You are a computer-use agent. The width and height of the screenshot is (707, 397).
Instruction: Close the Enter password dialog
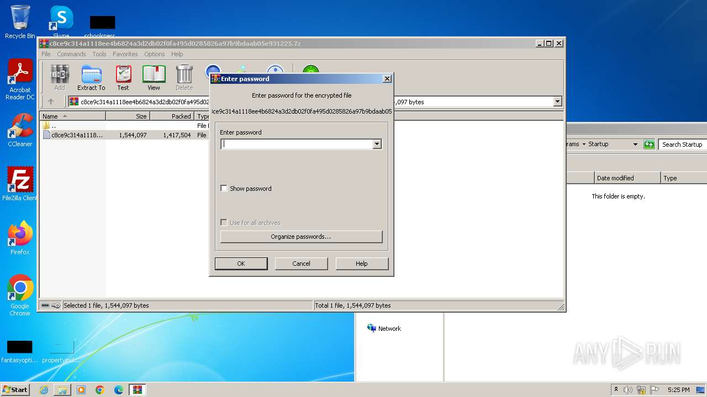[387, 79]
